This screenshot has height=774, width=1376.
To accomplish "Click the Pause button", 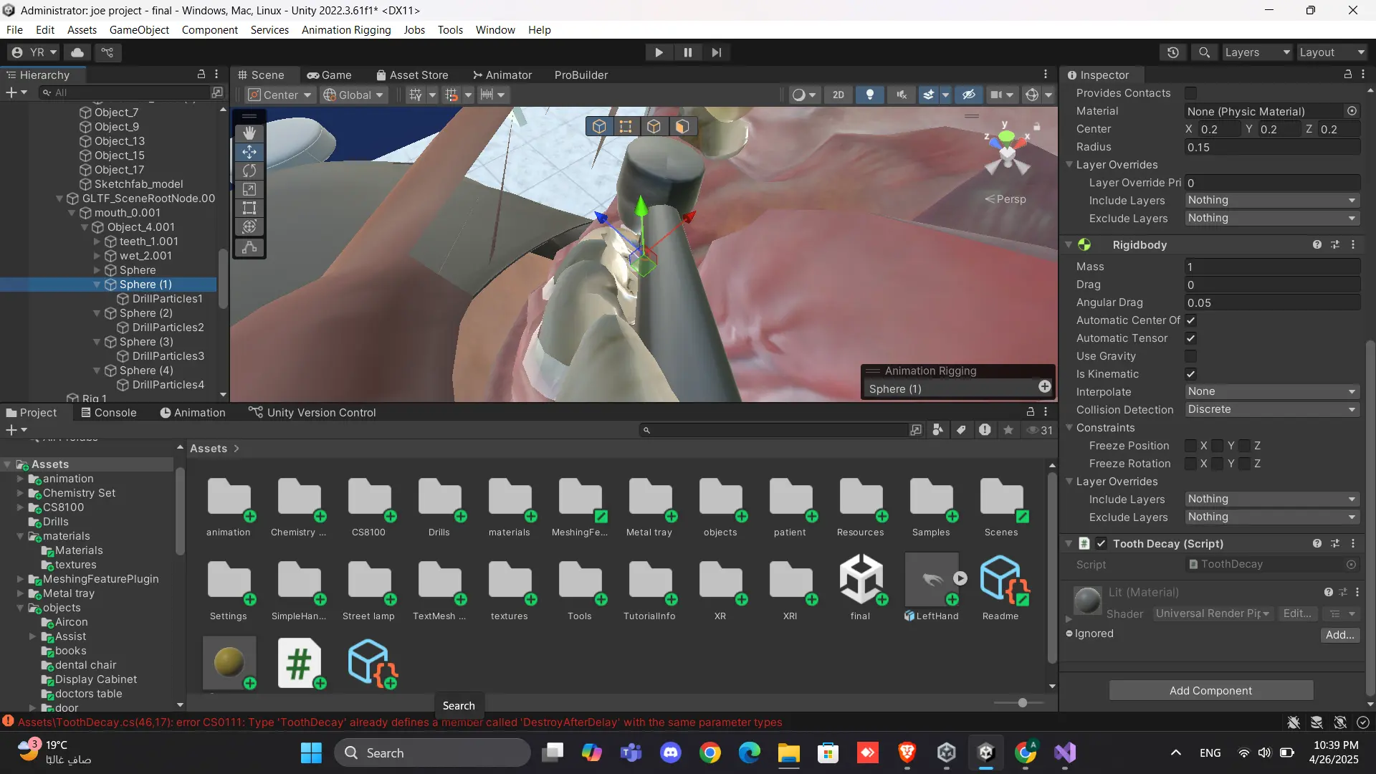I will coord(688,52).
